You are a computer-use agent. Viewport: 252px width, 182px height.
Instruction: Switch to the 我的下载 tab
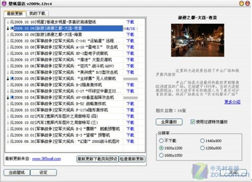click(37, 14)
